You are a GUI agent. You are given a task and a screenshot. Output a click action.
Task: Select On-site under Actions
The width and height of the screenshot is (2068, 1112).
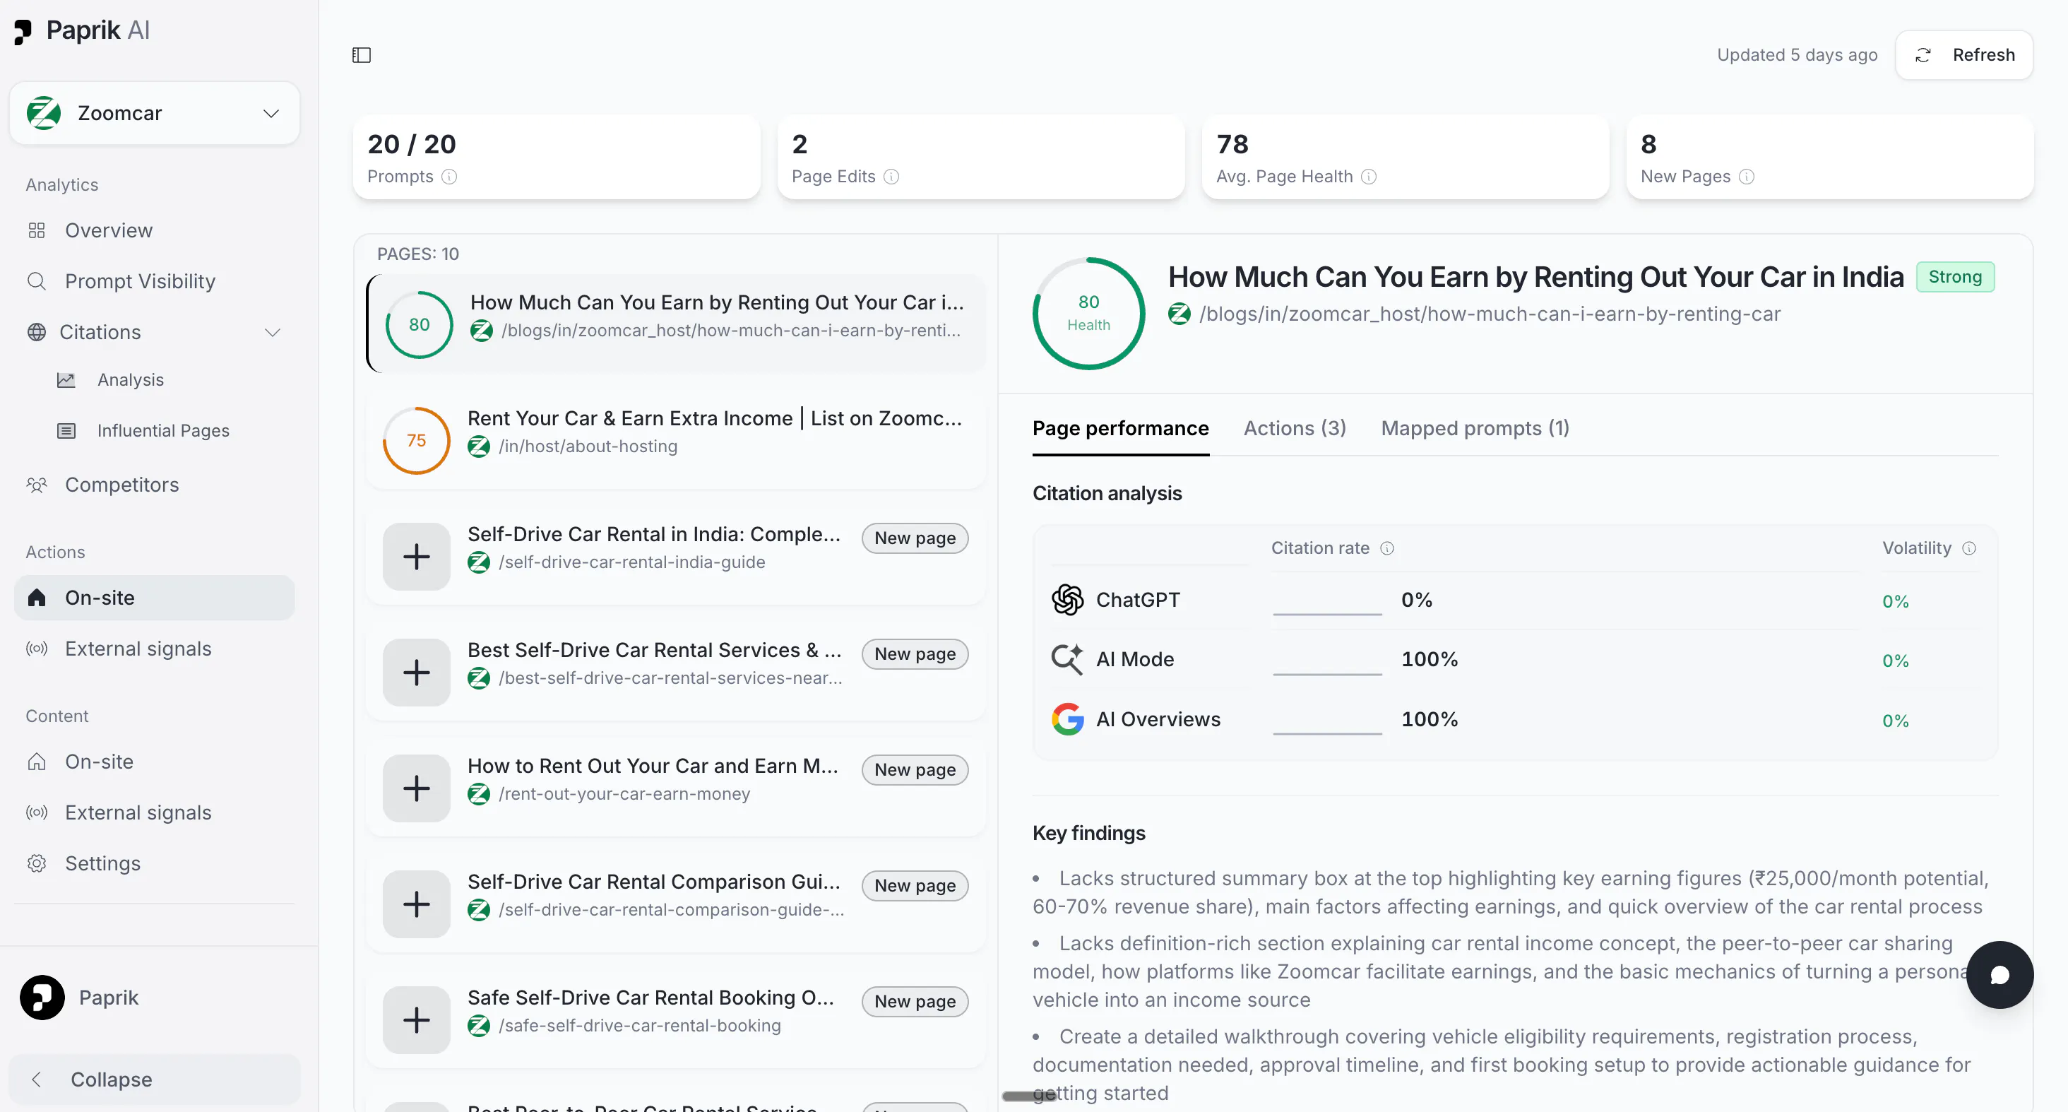[x=154, y=598]
